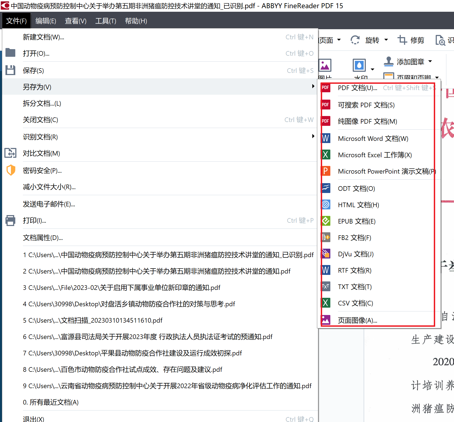
Task: Open recent file 百色市动物防疫合作社试点成效、存在问题及建议.pdf
Action: [x=160, y=369]
